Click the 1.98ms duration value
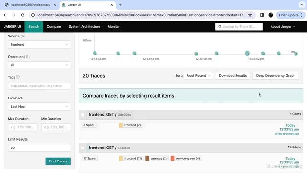Screen dimensions: 307x173 click(x=295, y=114)
